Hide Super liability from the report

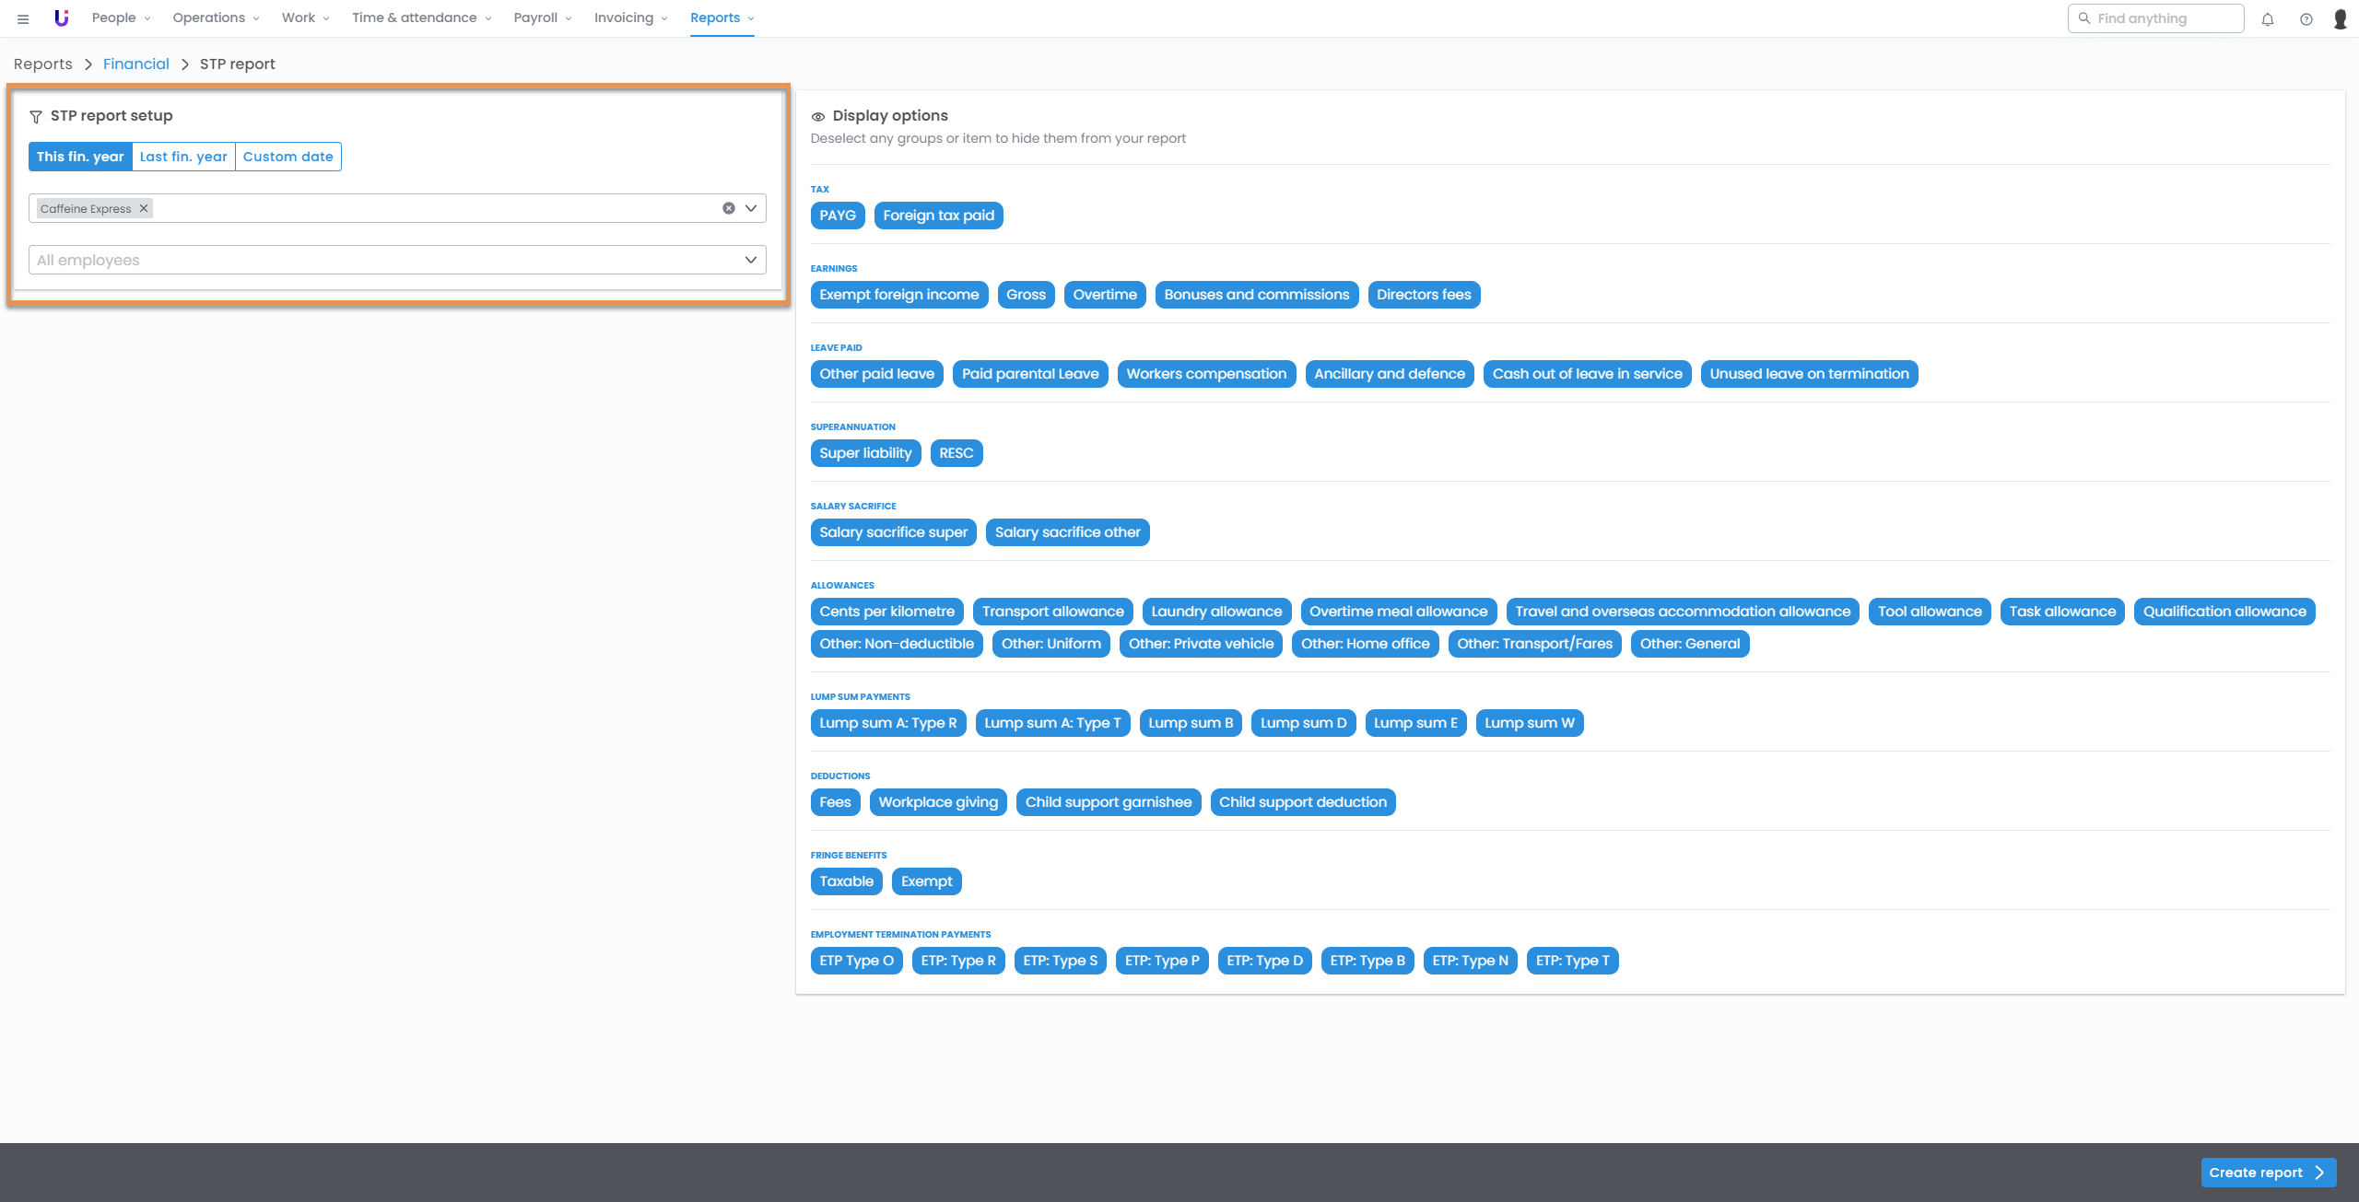(x=864, y=453)
